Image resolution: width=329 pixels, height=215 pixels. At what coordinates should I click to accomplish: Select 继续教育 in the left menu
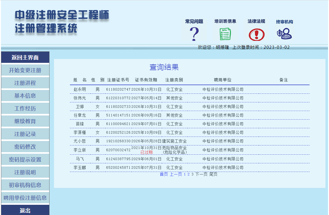click(x=25, y=121)
